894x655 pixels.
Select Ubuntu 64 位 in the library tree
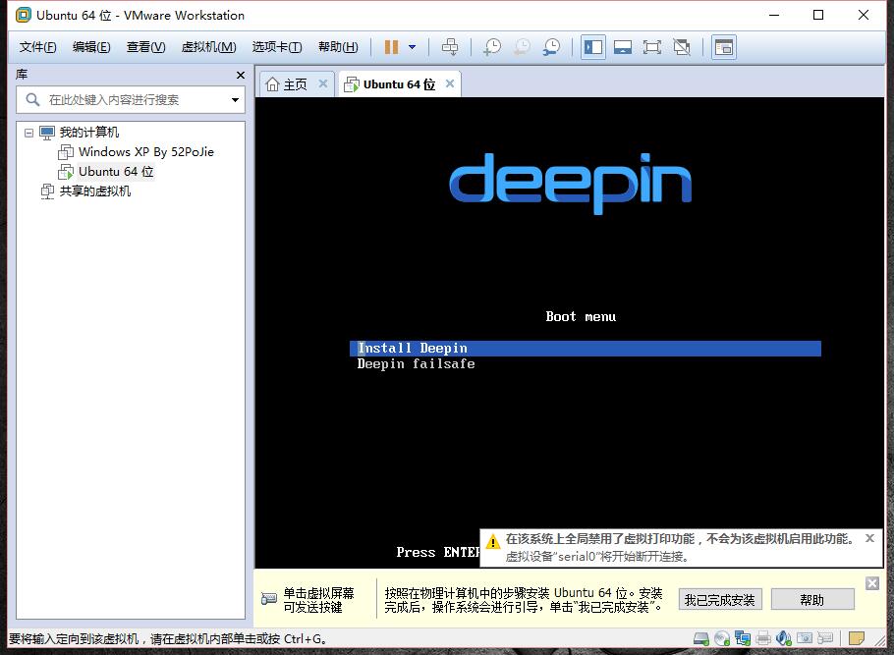click(x=116, y=172)
